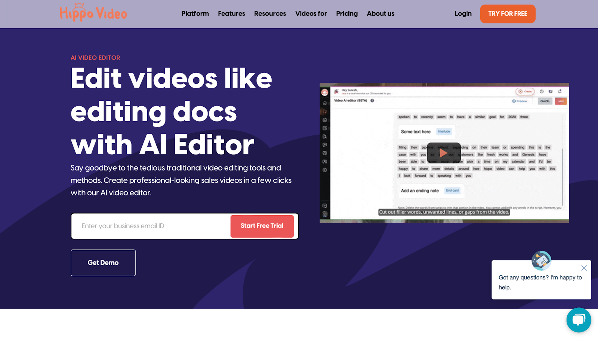The image size is (598, 339).
Task: Open the About us menu
Action: pyautogui.click(x=380, y=14)
